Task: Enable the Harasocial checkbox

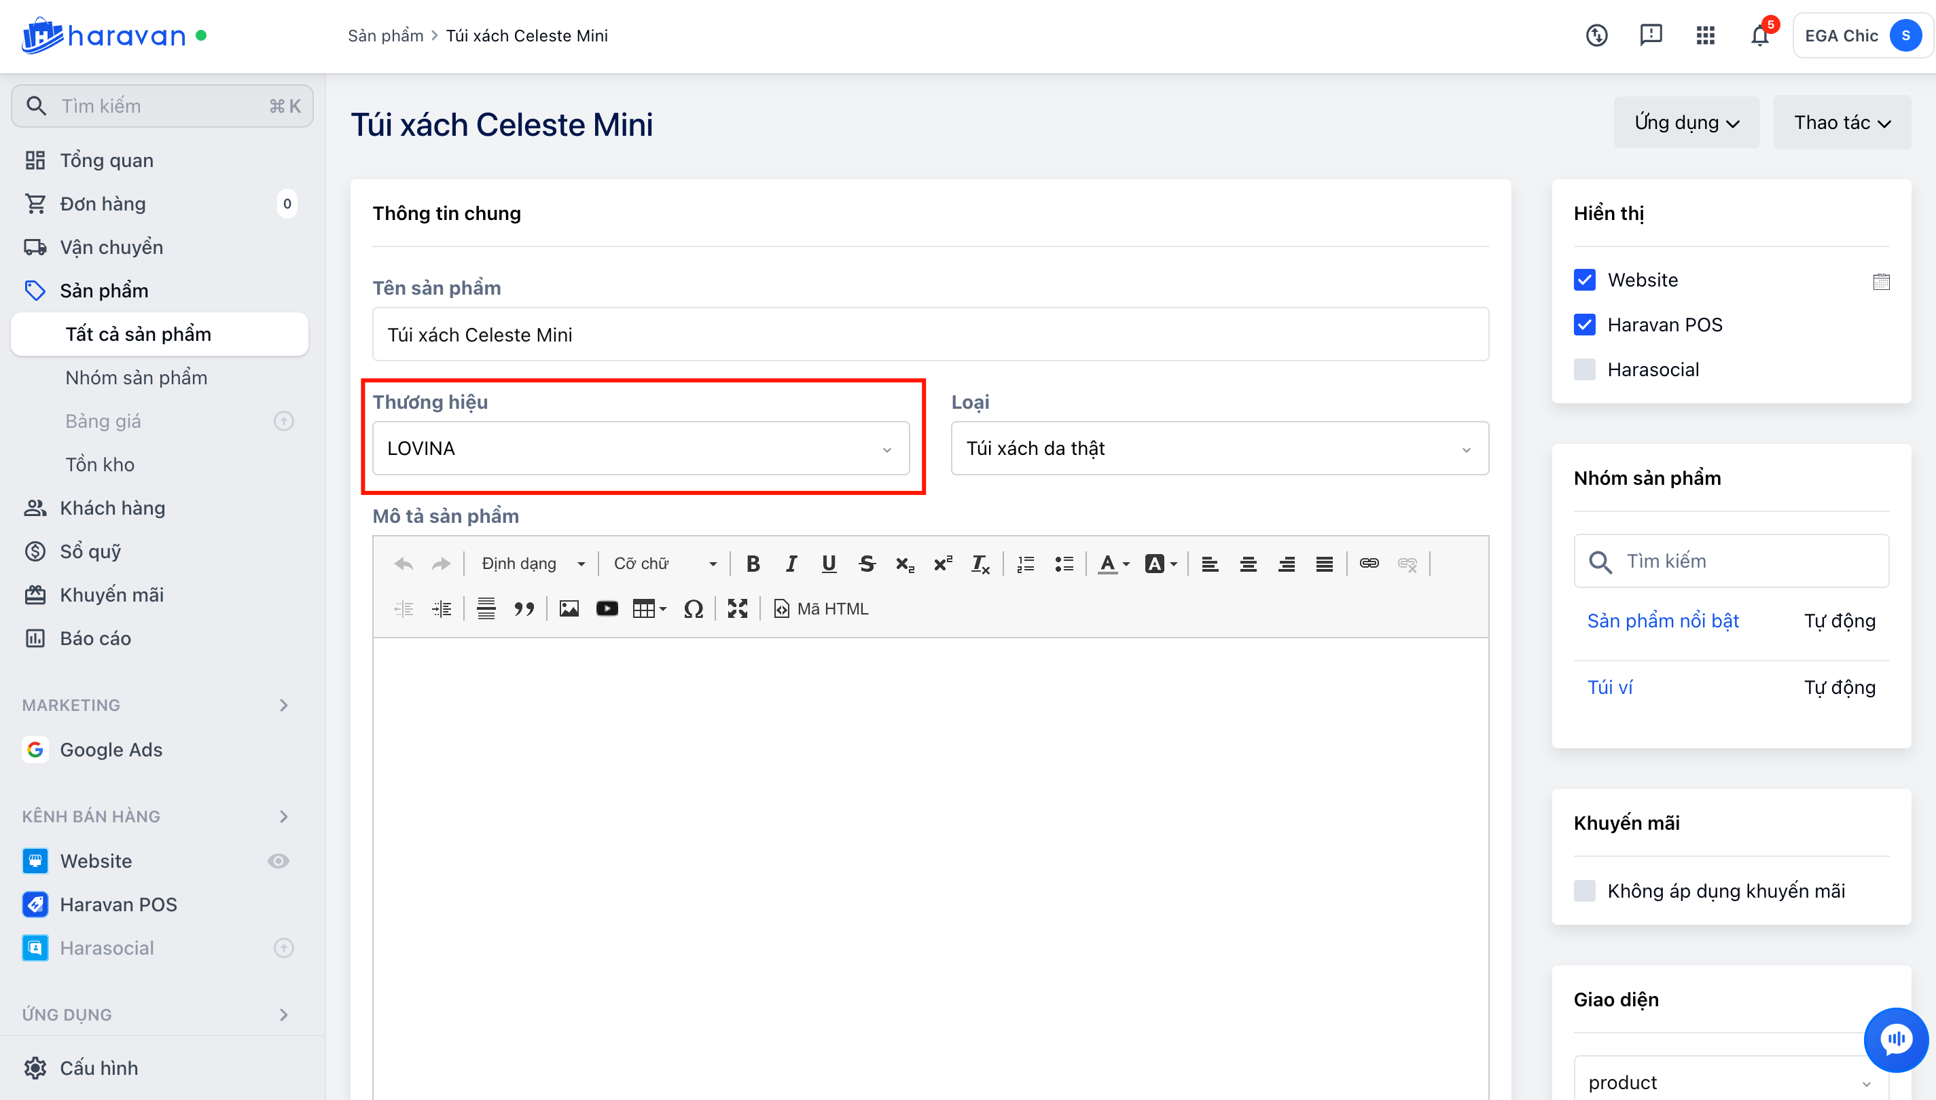Action: pyautogui.click(x=1585, y=369)
